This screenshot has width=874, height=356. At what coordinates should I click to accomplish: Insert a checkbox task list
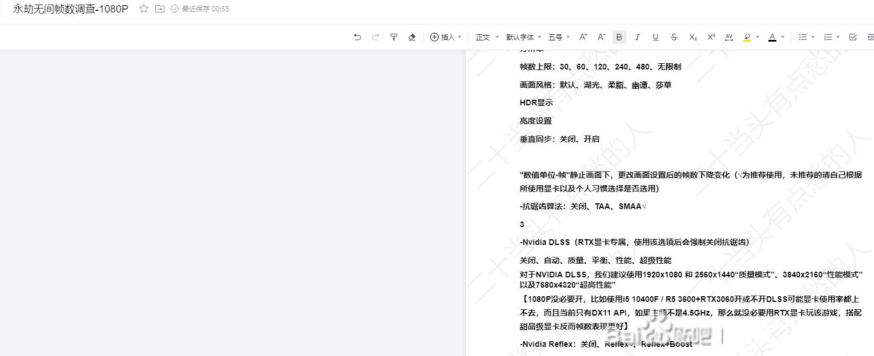point(853,37)
